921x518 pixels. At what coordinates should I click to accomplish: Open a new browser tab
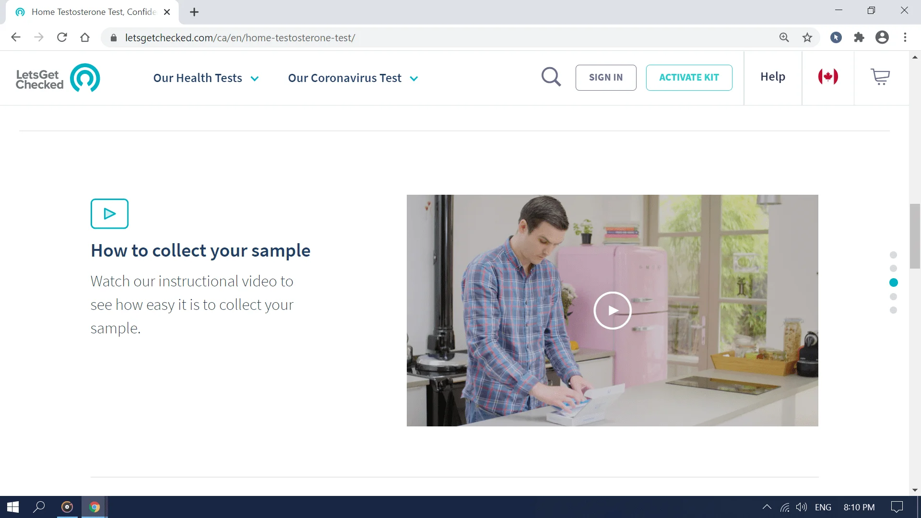194,12
